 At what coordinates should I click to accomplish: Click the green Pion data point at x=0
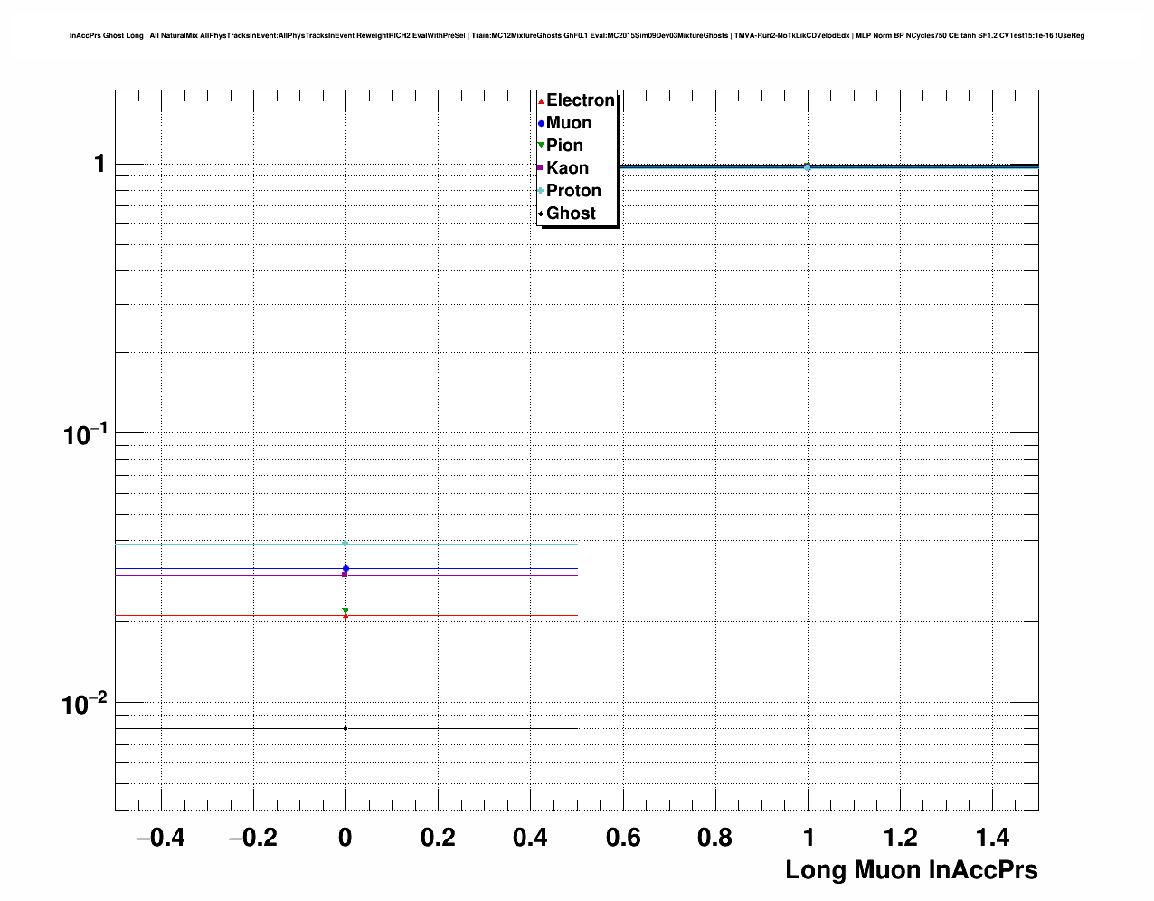(x=345, y=612)
